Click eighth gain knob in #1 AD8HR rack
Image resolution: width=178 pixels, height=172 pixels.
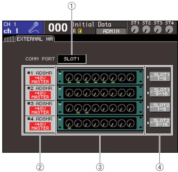131,77
